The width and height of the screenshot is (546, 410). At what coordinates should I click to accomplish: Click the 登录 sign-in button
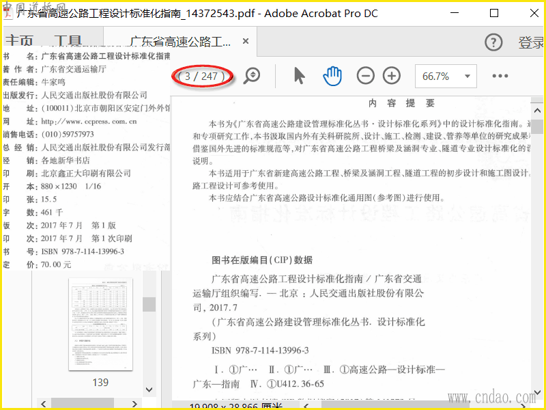531,42
